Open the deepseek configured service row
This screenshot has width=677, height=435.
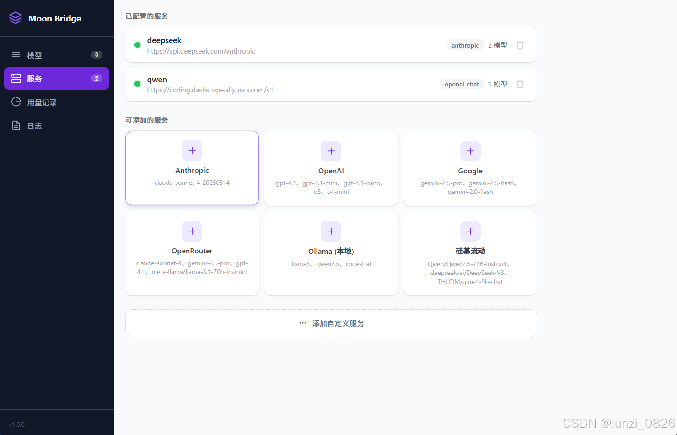(331, 45)
